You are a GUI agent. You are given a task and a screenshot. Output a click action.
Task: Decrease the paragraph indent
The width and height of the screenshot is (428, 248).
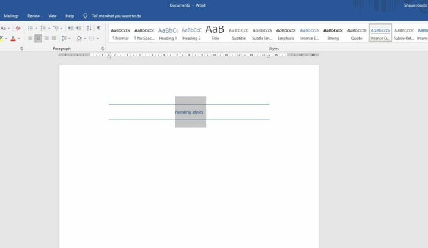tap(71, 28)
